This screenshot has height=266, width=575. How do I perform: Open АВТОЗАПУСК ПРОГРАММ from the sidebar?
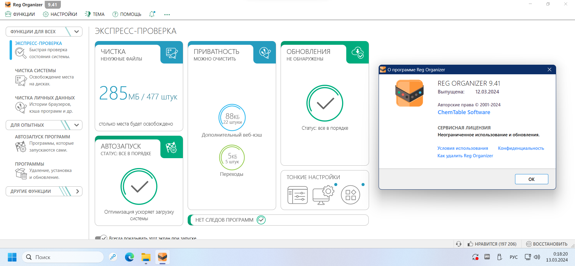tap(43, 137)
